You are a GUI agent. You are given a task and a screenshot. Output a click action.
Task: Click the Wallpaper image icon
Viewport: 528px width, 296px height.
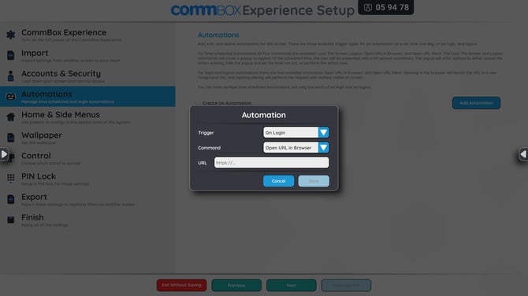tap(11, 138)
